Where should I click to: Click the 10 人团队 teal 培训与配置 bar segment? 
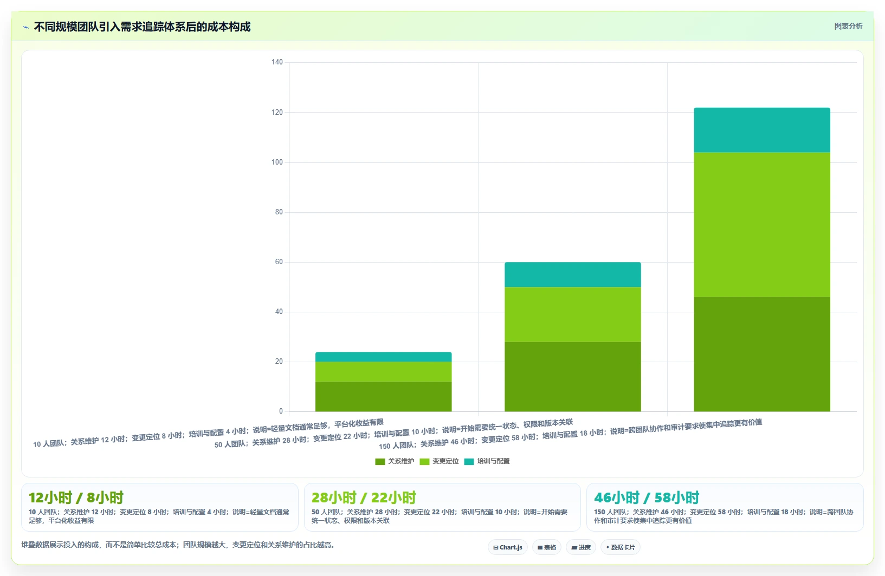pyautogui.click(x=384, y=357)
